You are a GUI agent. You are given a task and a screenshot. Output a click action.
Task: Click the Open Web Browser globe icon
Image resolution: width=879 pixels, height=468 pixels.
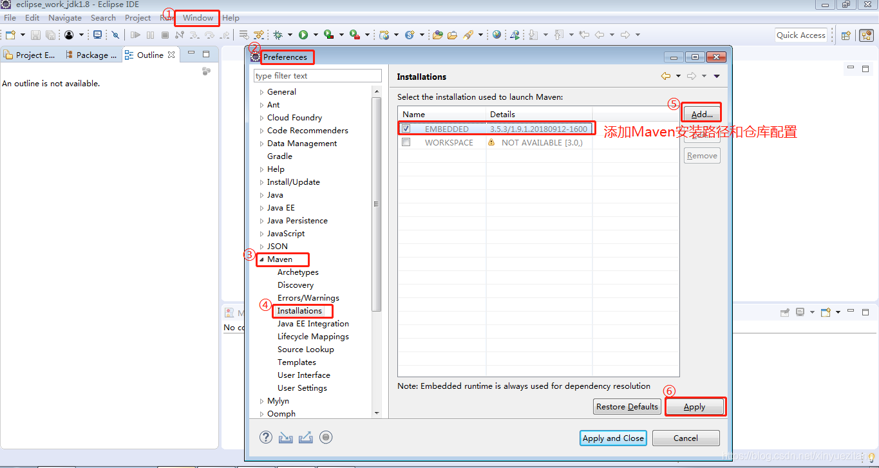(x=496, y=35)
